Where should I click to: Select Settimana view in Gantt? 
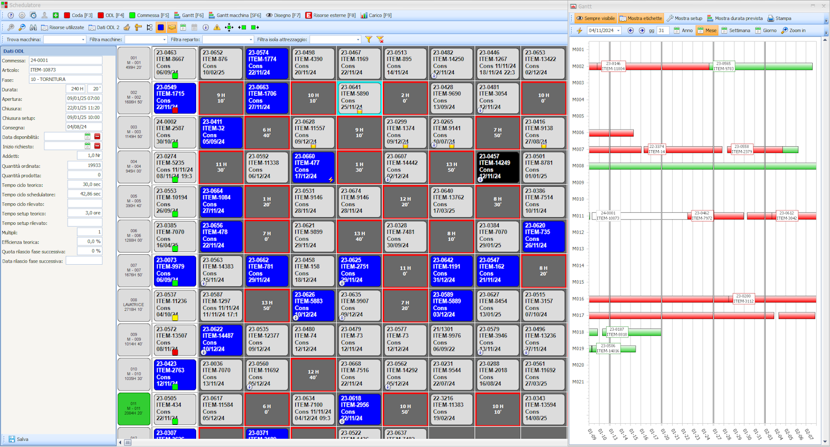point(736,30)
